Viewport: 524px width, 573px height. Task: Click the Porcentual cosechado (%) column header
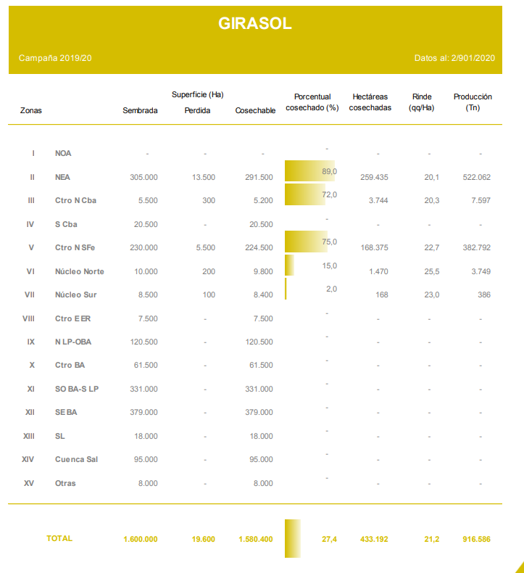click(x=312, y=102)
